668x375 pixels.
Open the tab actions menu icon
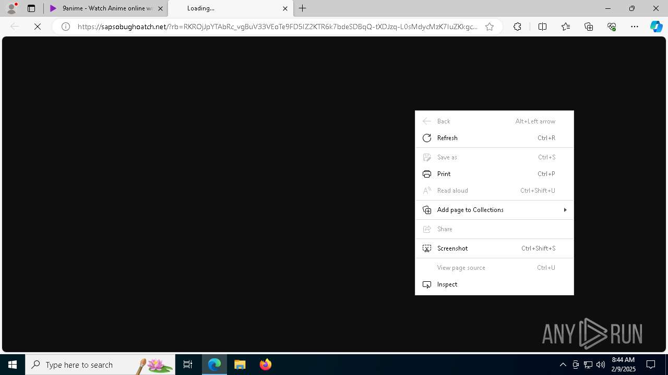tap(31, 8)
